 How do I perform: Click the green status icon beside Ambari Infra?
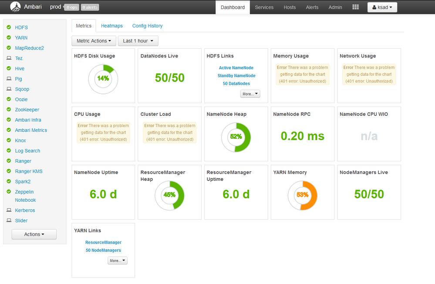[9, 120]
